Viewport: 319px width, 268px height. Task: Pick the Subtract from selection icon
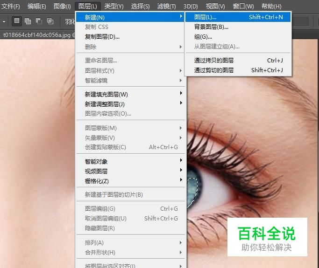coord(39,21)
